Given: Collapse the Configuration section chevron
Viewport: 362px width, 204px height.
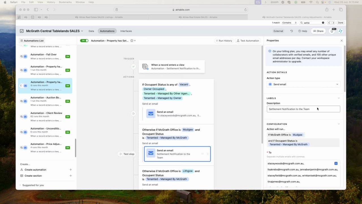Looking at the screenshot, I should point(339,124).
